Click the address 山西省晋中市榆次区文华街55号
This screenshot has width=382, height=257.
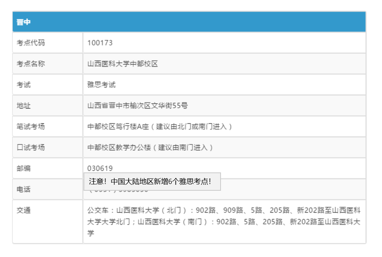(137, 106)
